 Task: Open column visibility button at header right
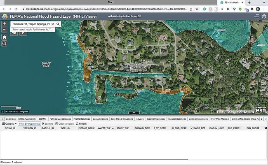(266, 128)
